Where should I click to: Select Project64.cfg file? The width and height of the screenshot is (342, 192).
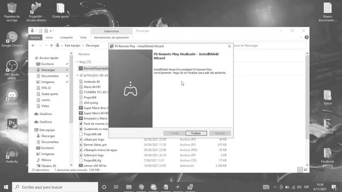[92, 161]
